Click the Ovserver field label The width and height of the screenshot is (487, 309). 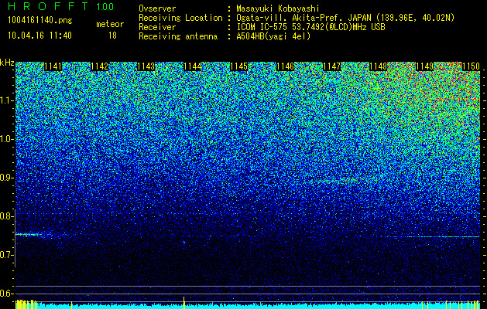(157, 8)
